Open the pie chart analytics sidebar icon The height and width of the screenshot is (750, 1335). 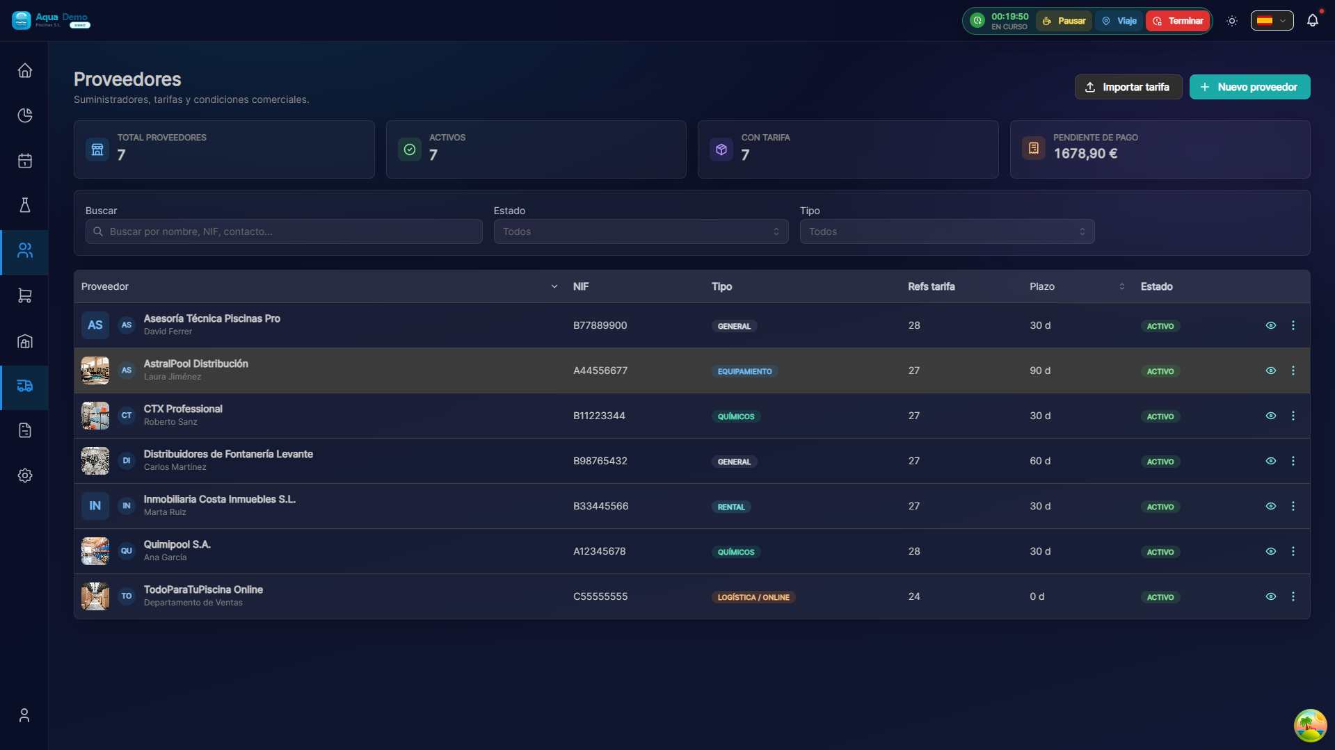pos(25,115)
